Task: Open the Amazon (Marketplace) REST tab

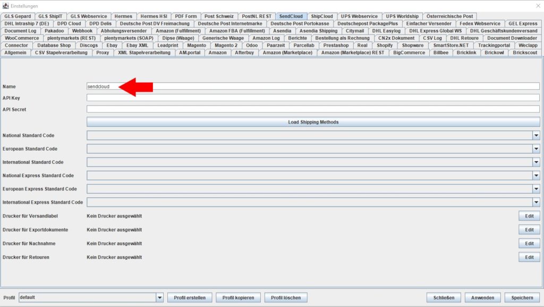Action: pyautogui.click(x=353, y=52)
